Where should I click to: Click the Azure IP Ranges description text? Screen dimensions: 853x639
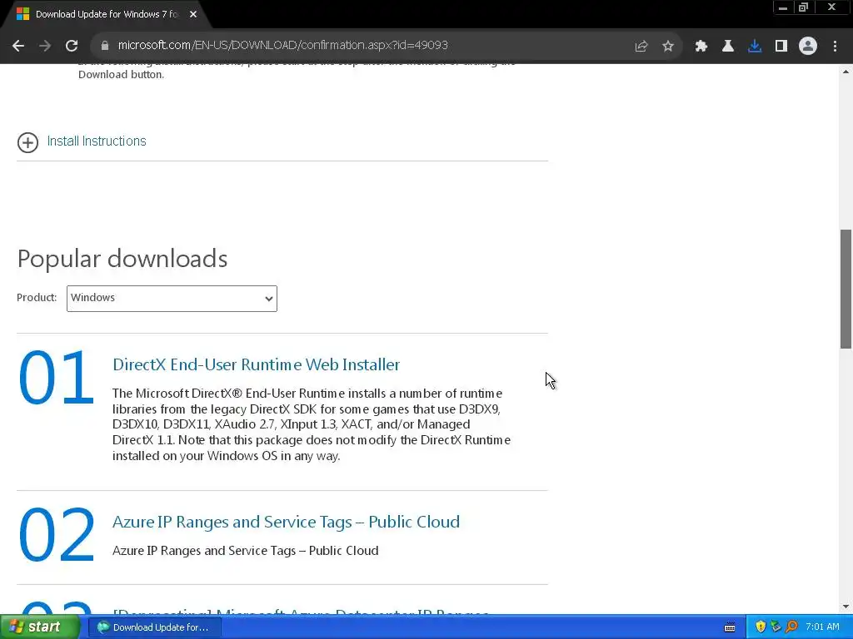pos(246,551)
